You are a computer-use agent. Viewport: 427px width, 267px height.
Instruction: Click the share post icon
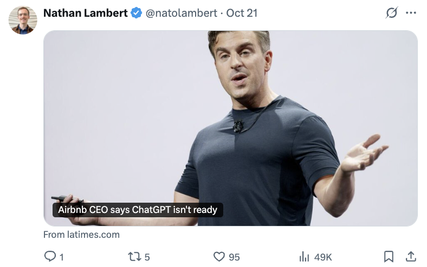pos(411,257)
